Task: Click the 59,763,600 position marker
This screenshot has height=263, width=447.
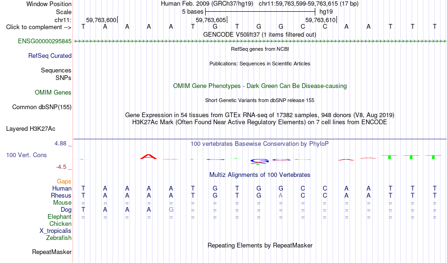Action: (x=101, y=20)
